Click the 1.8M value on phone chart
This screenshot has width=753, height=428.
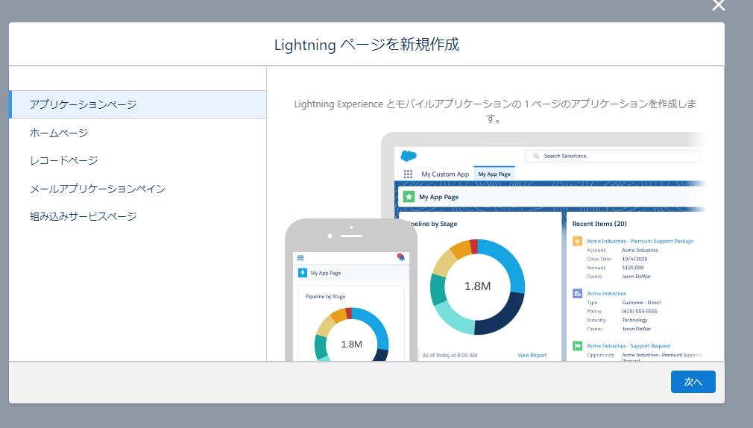point(352,344)
